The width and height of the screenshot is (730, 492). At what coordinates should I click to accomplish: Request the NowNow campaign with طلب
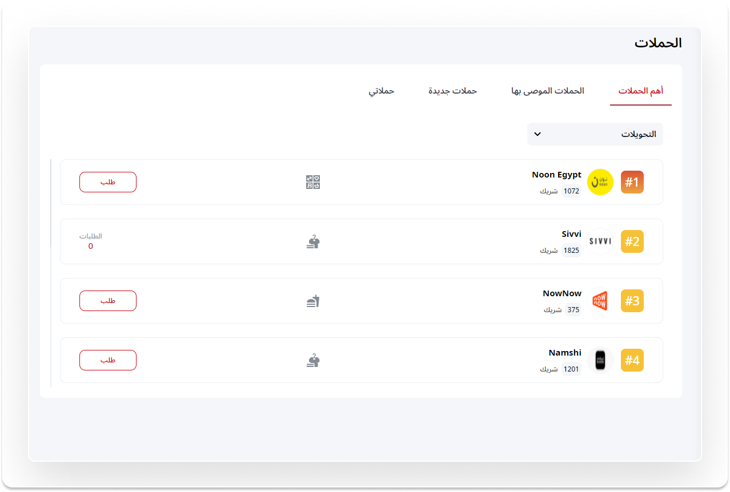tap(108, 301)
